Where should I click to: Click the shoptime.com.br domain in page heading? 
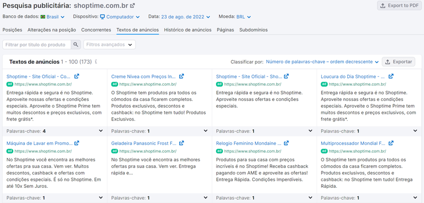point(101,6)
